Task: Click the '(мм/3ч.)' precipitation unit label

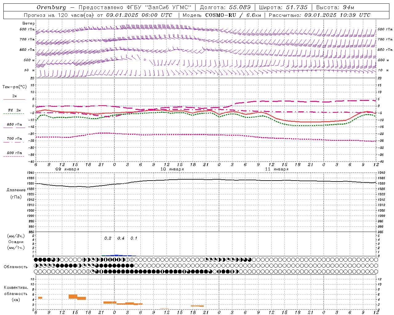Action: (x=16, y=236)
